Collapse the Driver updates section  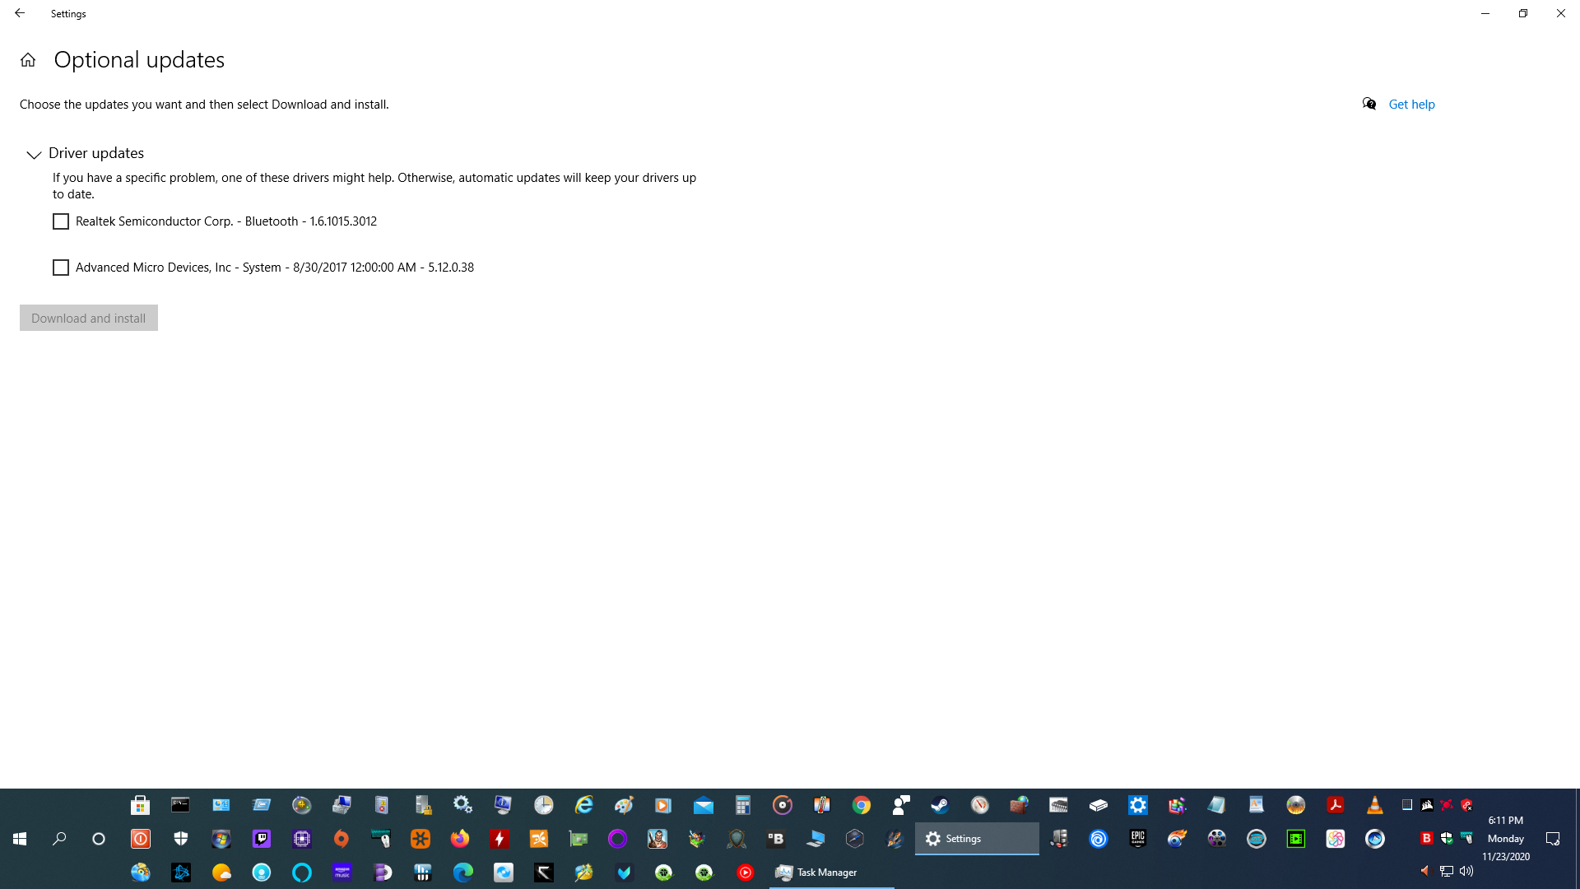point(33,153)
